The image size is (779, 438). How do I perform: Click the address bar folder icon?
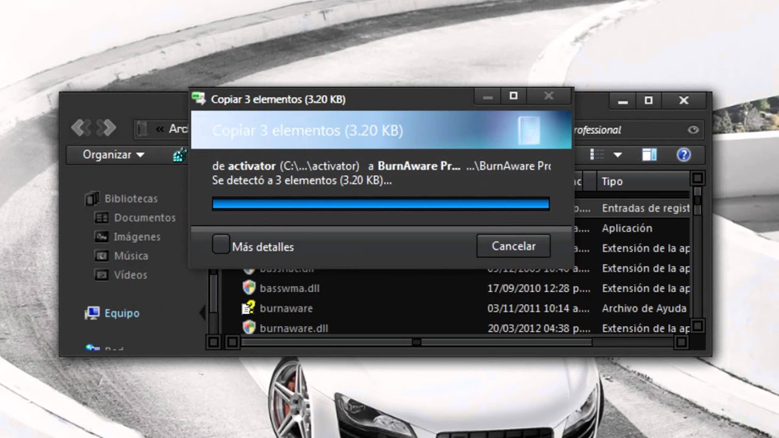141,128
